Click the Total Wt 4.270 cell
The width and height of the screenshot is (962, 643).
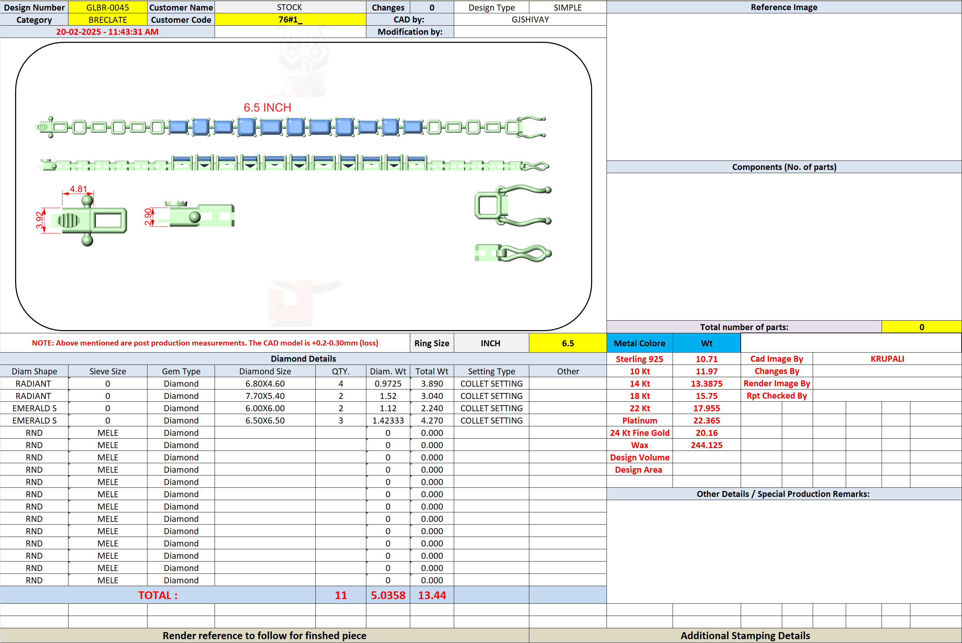point(432,420)
